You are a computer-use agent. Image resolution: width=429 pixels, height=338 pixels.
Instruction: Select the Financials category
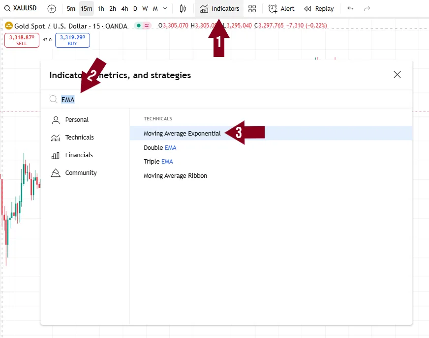[79, 155]
